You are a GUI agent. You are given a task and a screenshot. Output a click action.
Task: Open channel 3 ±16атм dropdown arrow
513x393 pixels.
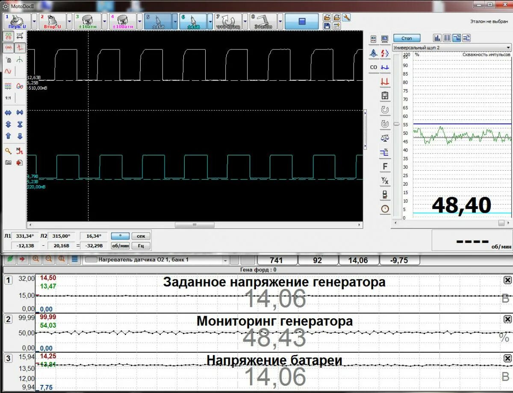[104, 21]
